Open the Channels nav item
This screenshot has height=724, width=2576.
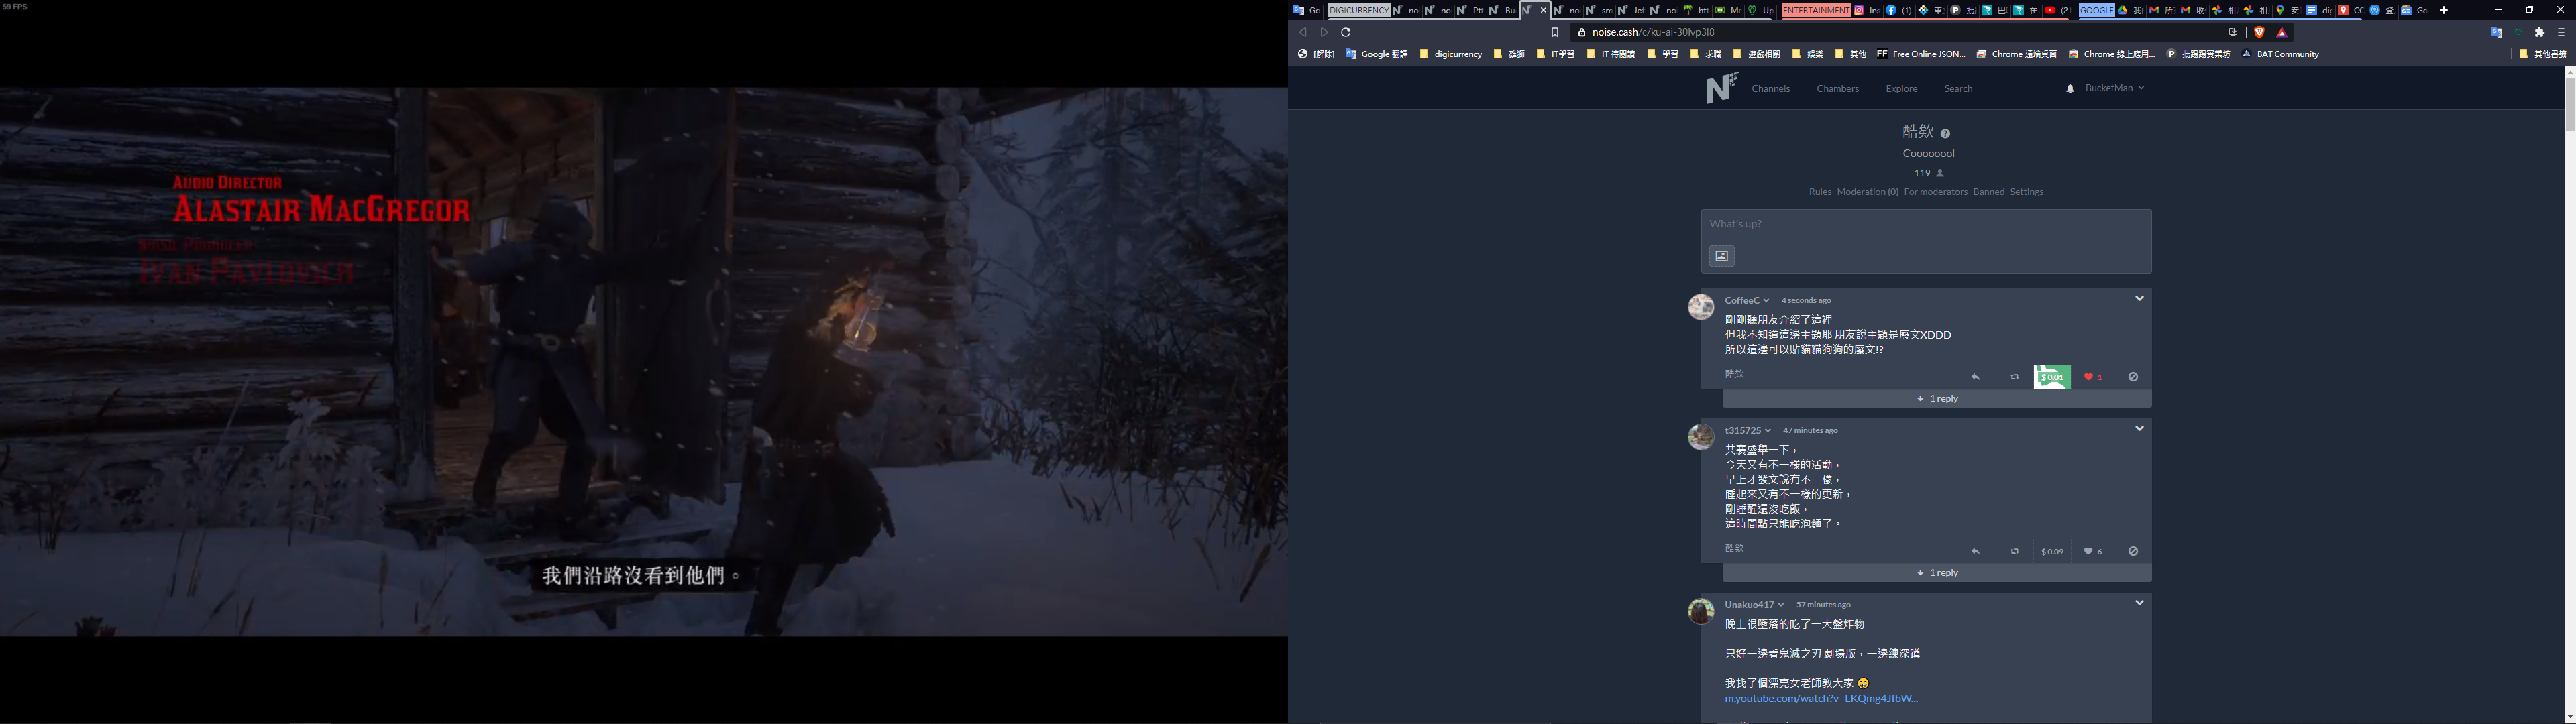1770,89
